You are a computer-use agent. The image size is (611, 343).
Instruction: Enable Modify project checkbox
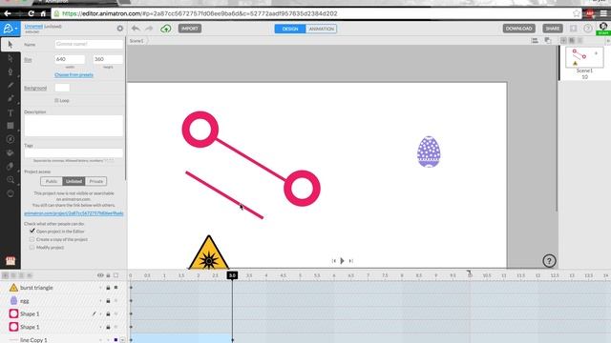32,248
